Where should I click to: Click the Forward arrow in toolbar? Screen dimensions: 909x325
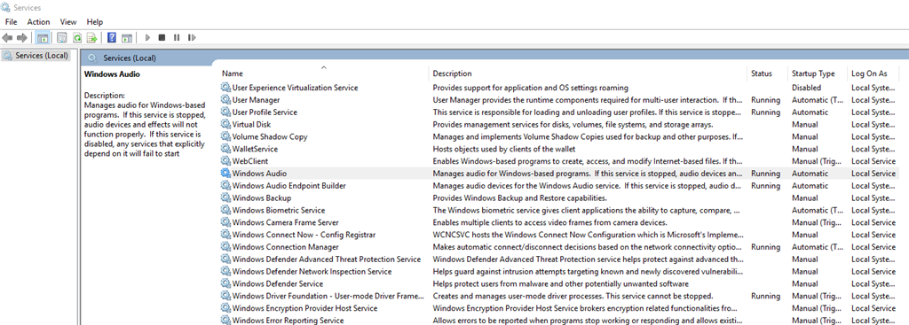pos(22,37)
